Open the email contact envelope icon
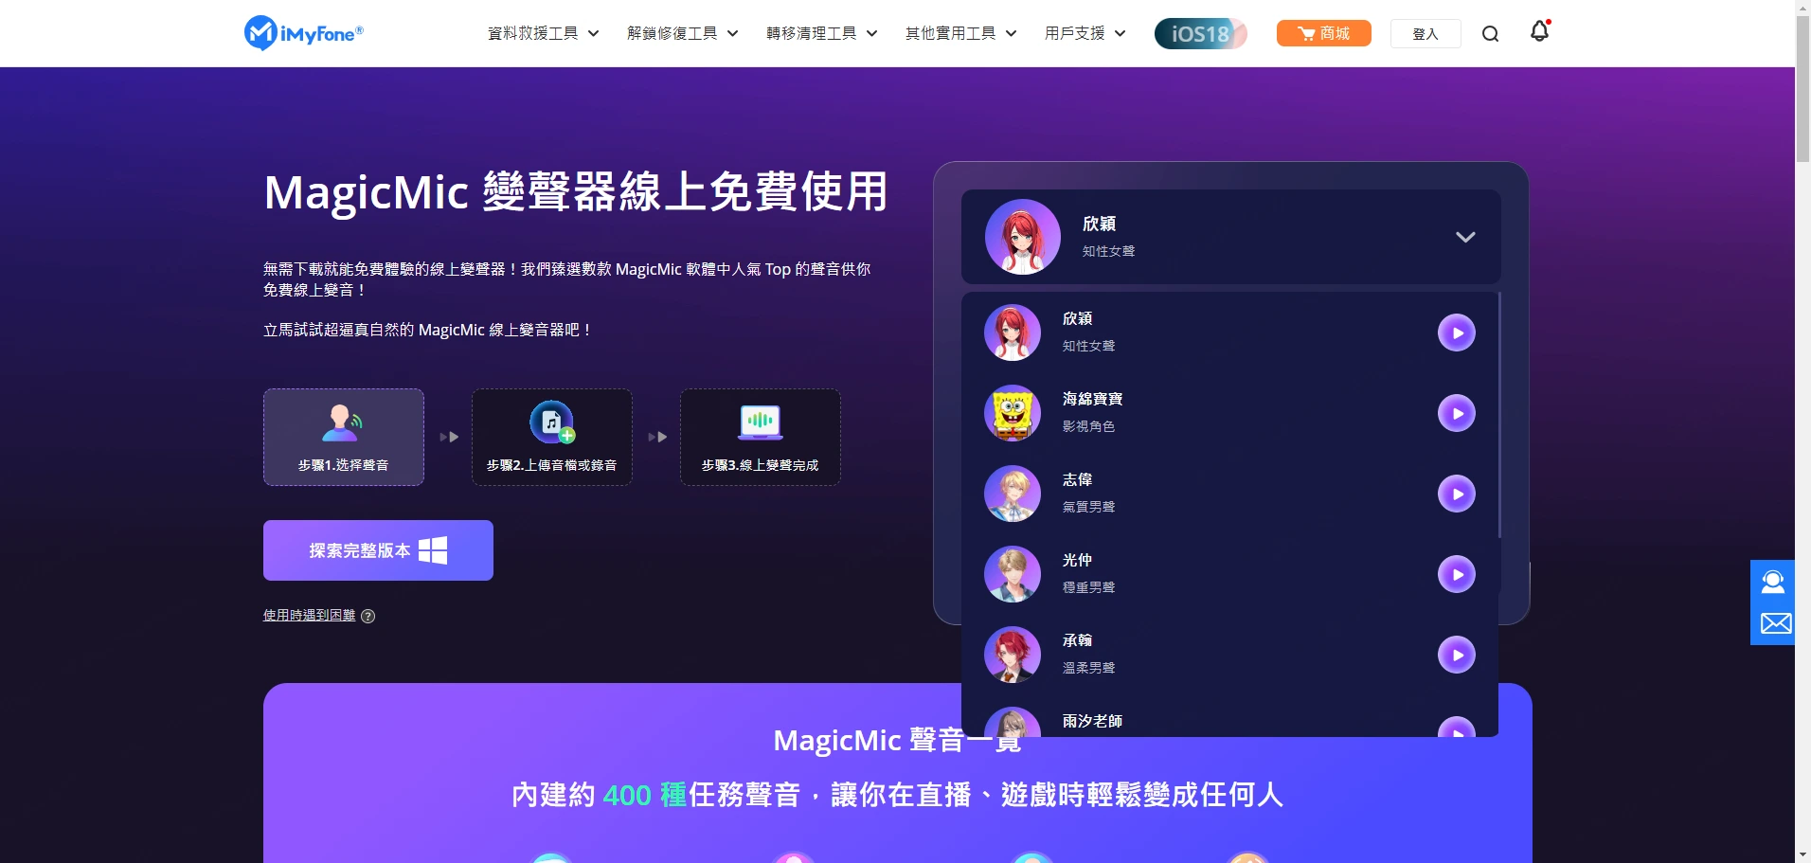1811x863 pixels. coord(1776,623)
